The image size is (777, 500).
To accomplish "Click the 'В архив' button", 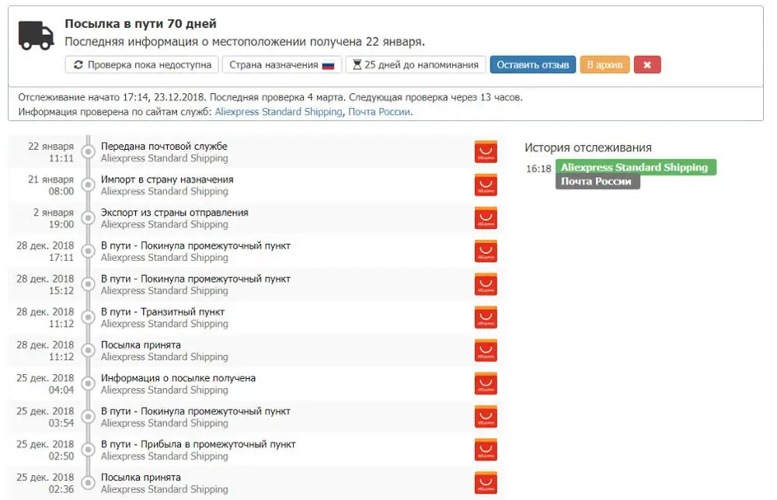I will [x=605, y=65].
